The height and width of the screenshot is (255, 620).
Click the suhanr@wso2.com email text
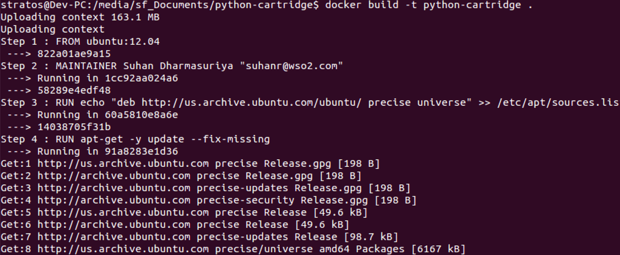click(x=291, y=66)
